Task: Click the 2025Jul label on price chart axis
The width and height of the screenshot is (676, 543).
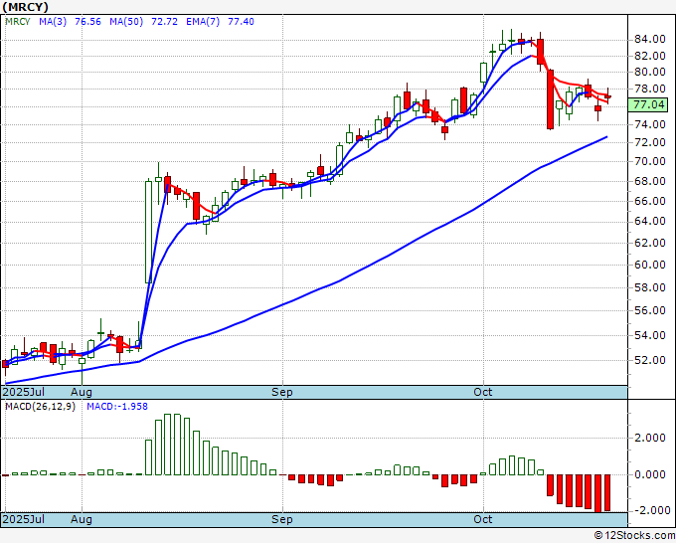Action: pos(23,392)
